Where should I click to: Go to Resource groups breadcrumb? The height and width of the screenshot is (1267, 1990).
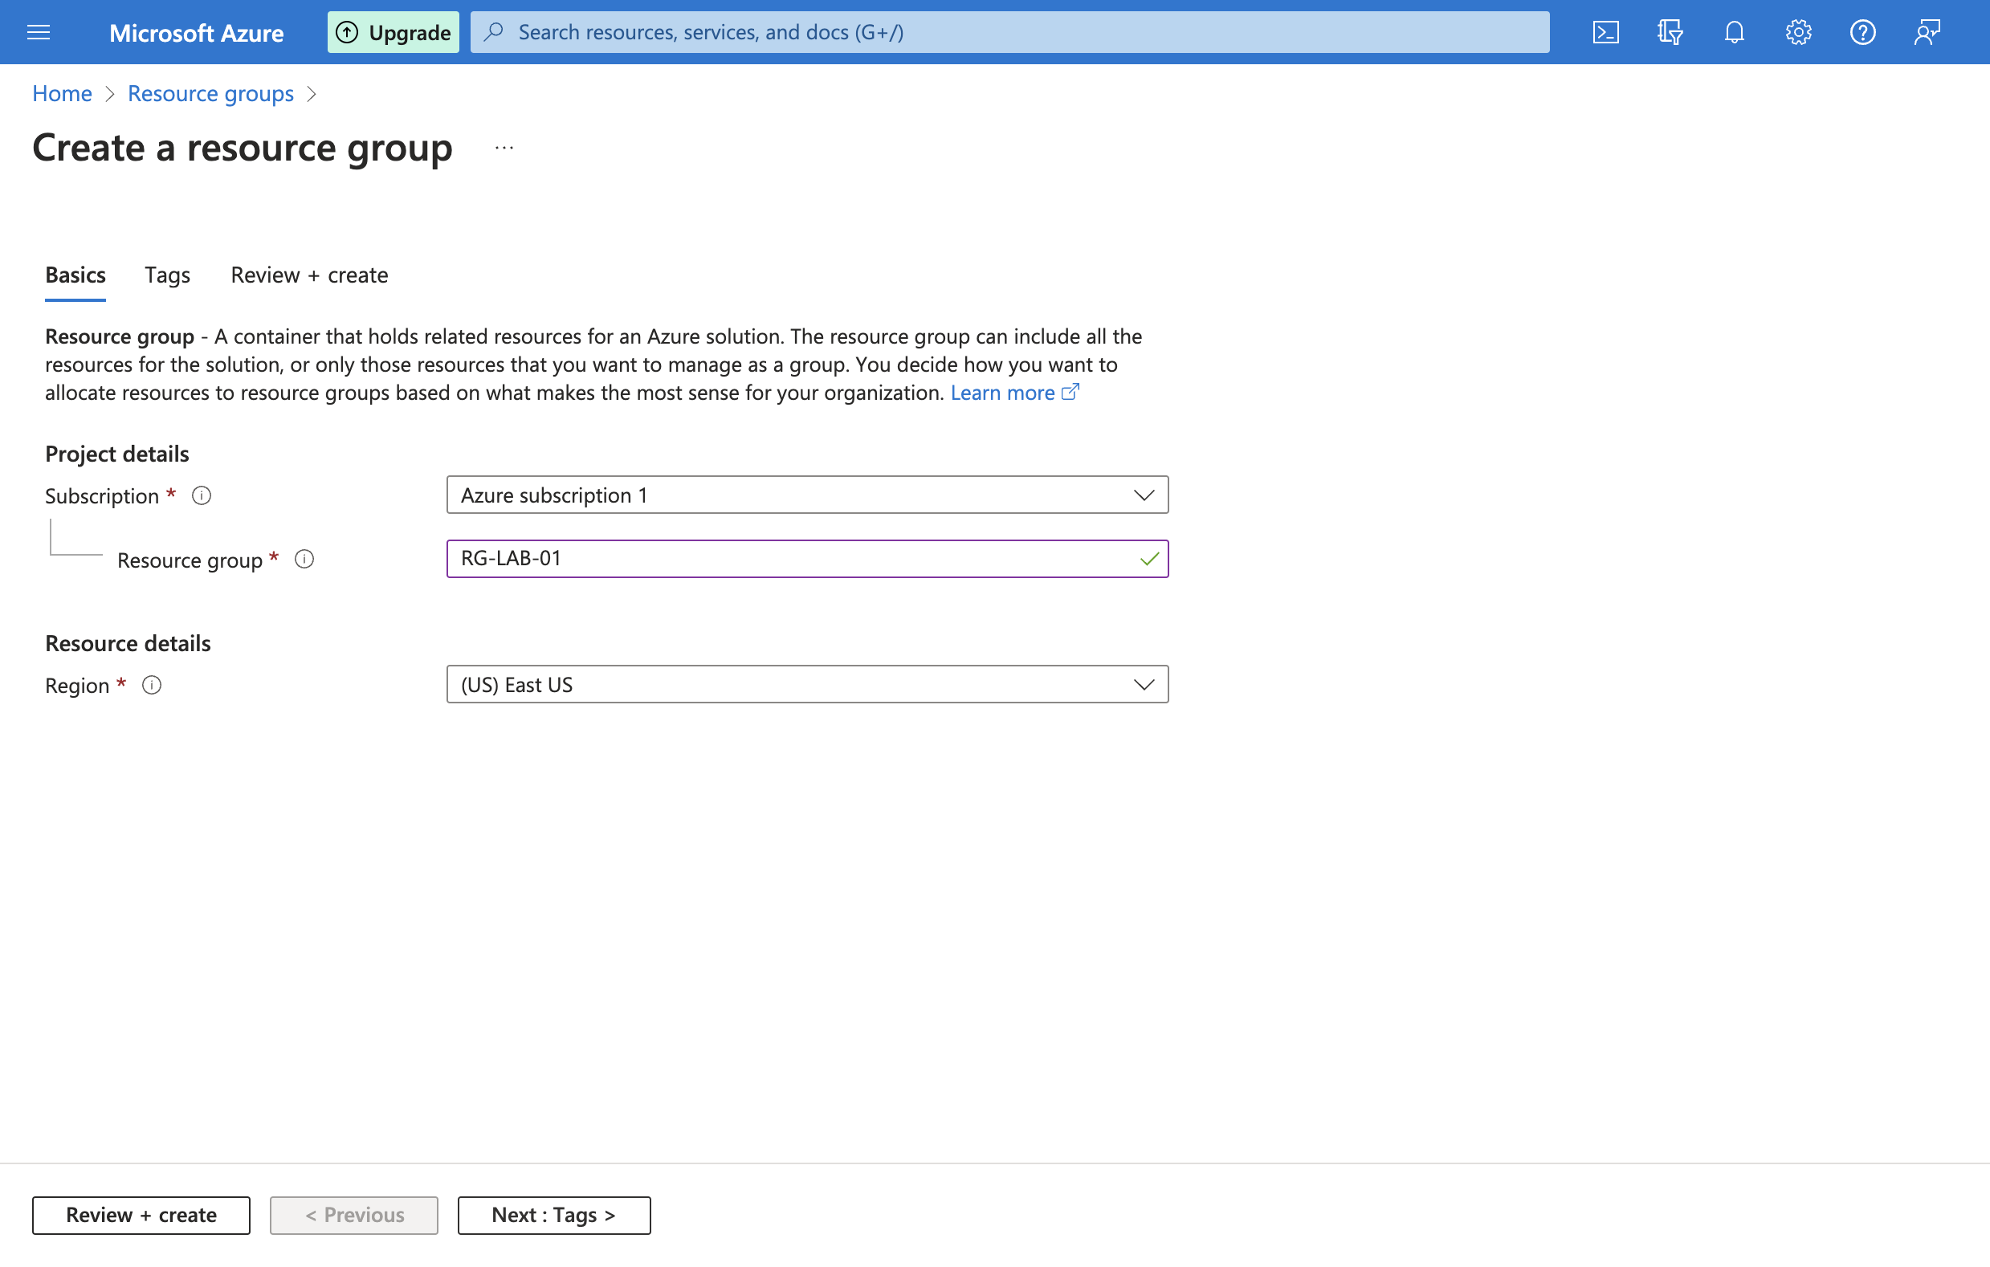[210, 93]
